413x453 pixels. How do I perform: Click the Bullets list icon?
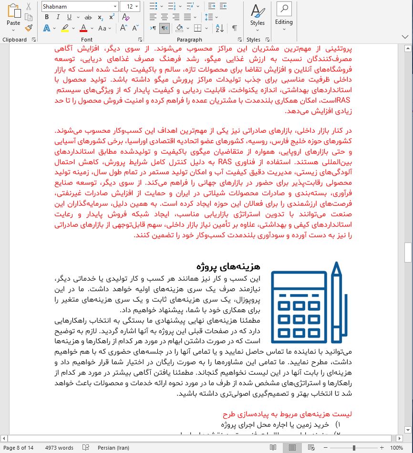point(153,6)
